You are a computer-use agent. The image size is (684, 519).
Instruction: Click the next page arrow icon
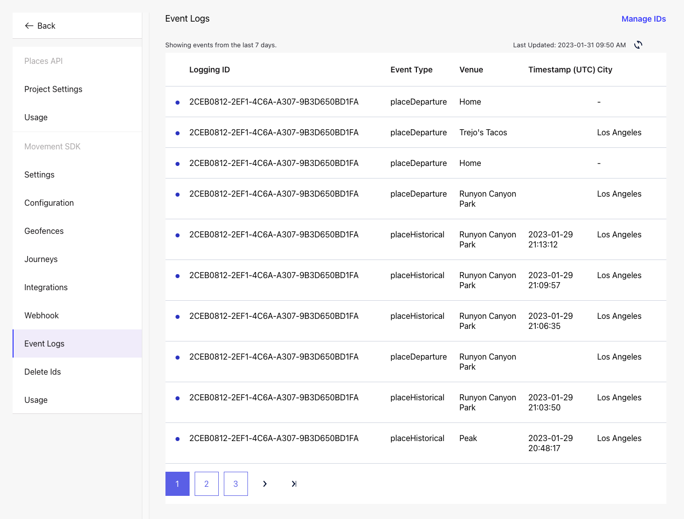265,484
